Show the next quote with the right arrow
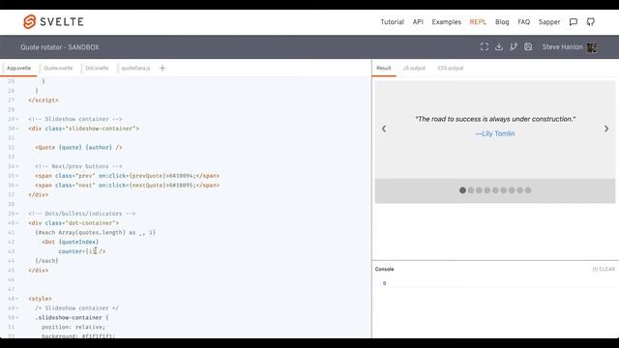 (606, 129)
